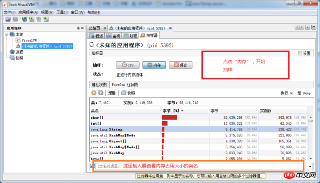This screenshot has width=320, height=183.
Task: Select the java.lang.Object[] row
Action: [x=198, y=141]
